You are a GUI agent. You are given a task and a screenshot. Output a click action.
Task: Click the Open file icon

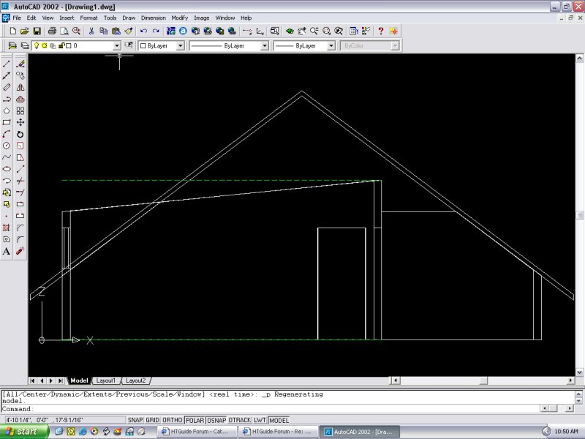point(24,31)
